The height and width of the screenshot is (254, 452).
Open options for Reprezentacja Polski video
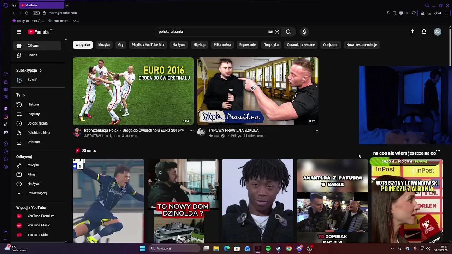point(192,131)
